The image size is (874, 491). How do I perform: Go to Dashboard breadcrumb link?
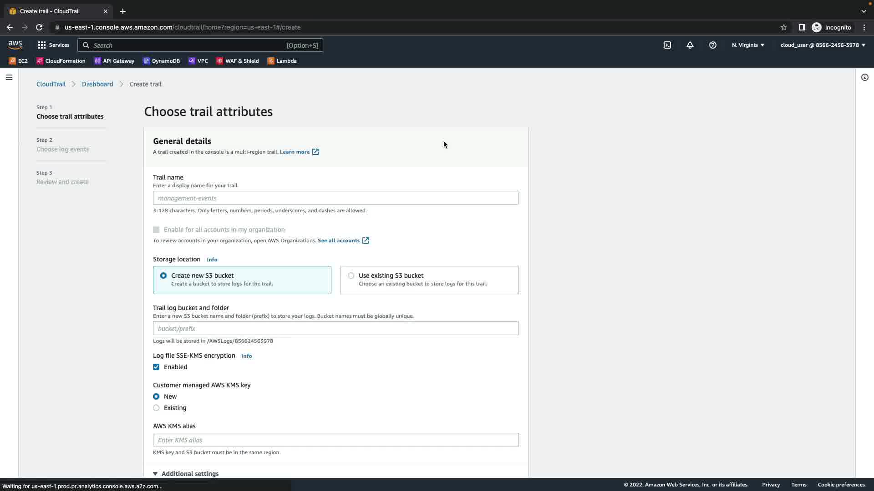pyautogui.click(x=97, y=84)
